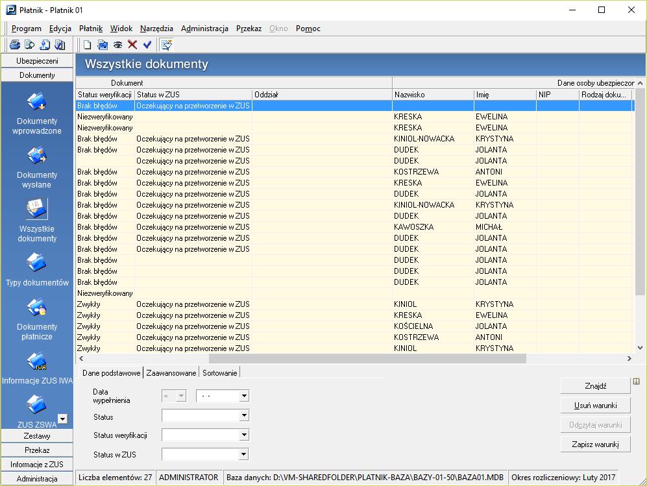Click the Liczba elementów: 27 status bar entry
The height and width of the screenshot is (486, 647).
[115, 478]
